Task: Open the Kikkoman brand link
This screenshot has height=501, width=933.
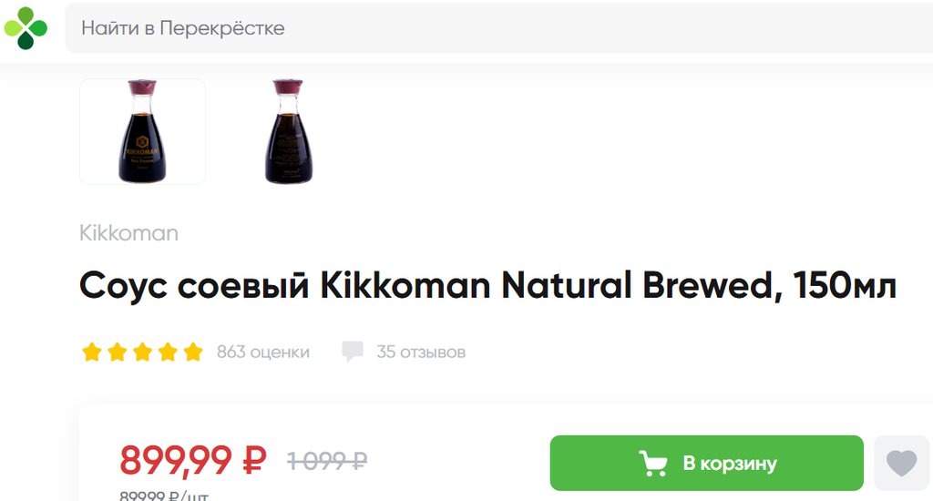Action: pyautogui.click(x=128, y=233)
